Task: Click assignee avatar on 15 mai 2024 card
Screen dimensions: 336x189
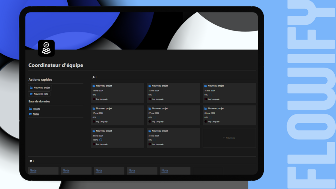Action: pyautogui.click(x=150, y=99)
